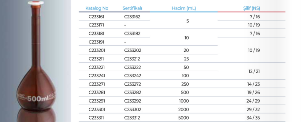Select certified code C233222
The height and width of the screenshot is (122, 301).
[x=132, y=67]
